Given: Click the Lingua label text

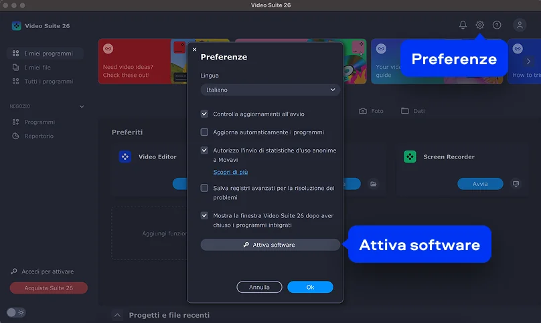Looking at the screenshot, I should [x=210, y=76].
